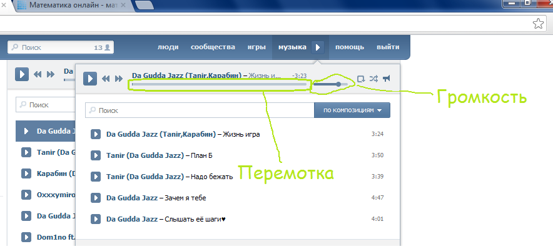Screen dimensions: 553x249
Task: Play track 'Надо бежать'
Action: point(96,177)
